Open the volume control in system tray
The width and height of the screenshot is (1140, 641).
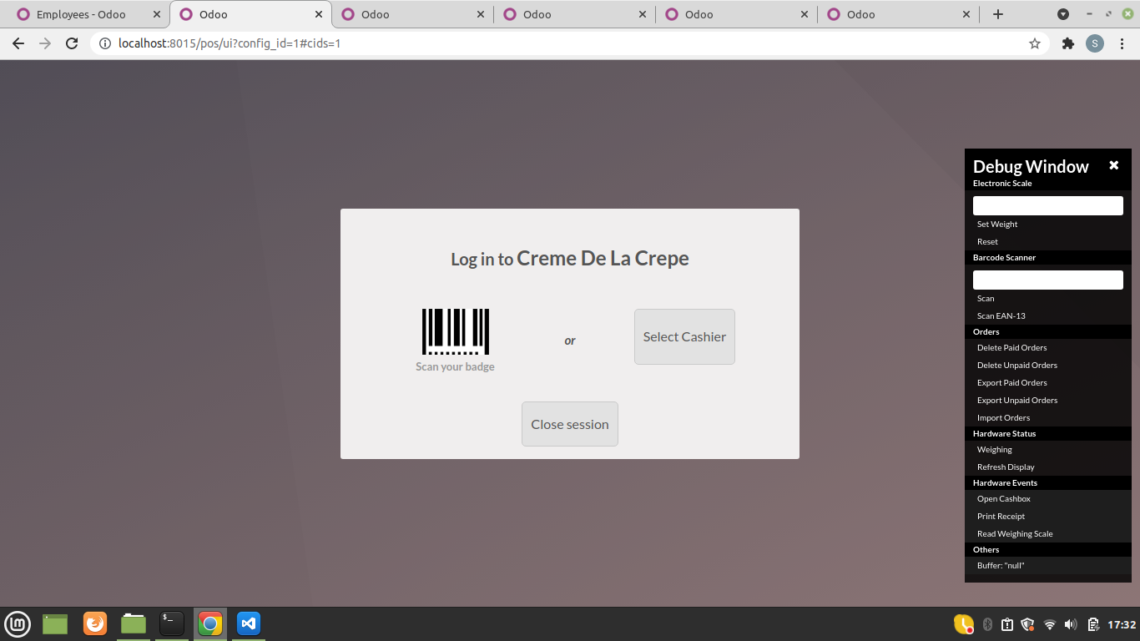tap(1070, 623)
